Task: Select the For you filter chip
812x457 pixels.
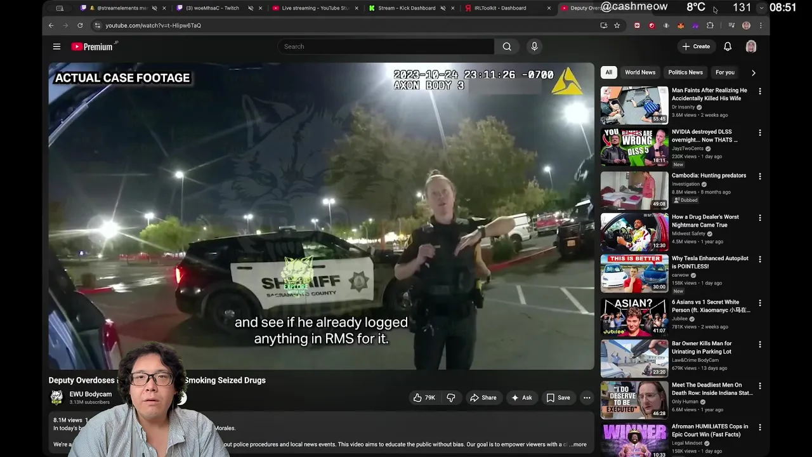Action: tap(724, 72)
